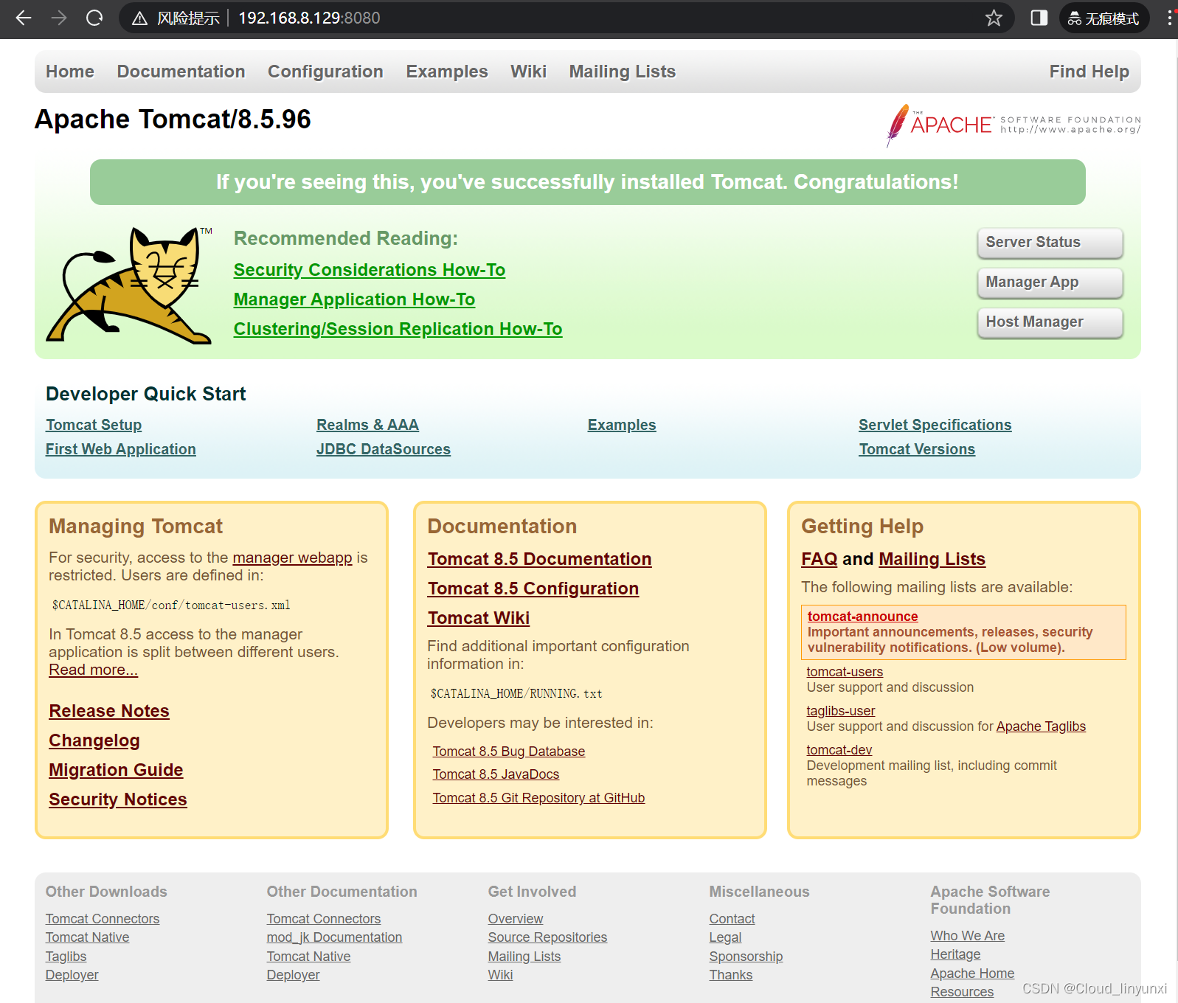Open JDBC DataSources link
This screenshot has width=1178, height=1003.
[x=384, y=449]
